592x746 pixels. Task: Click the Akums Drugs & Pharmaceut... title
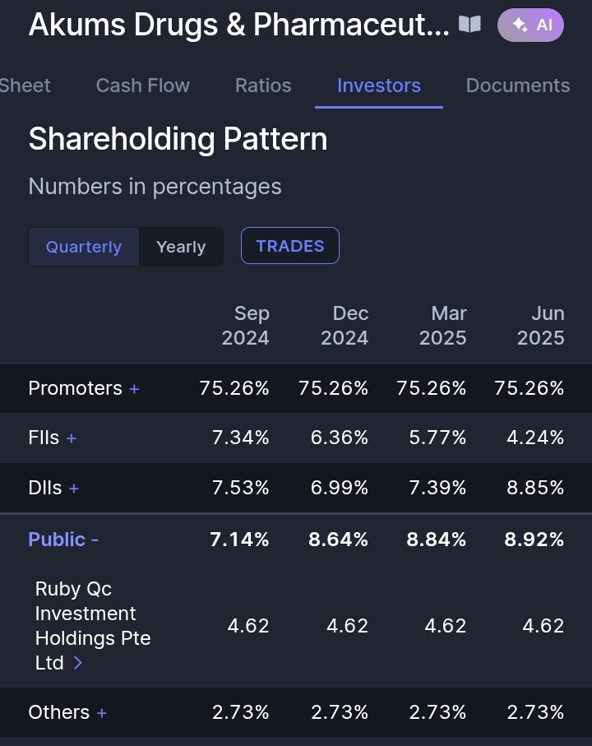pyautogui.click(x=238, y=25)
